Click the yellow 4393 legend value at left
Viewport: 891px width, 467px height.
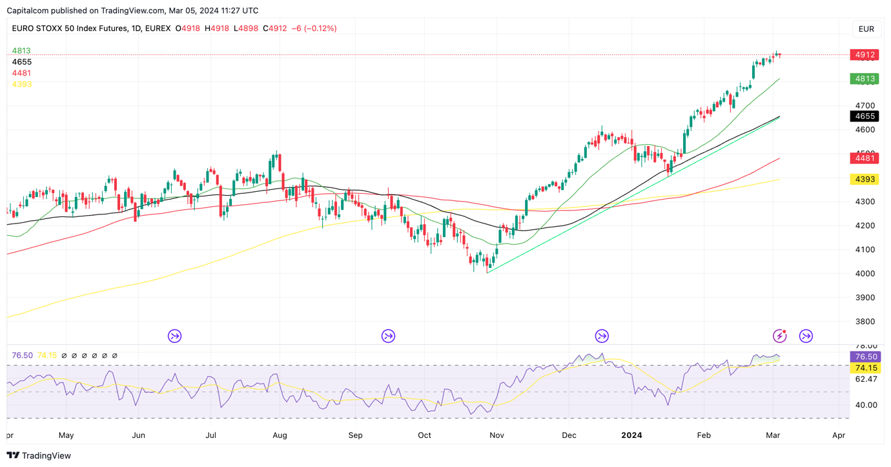pyautogui.click(x=21, y=84)
